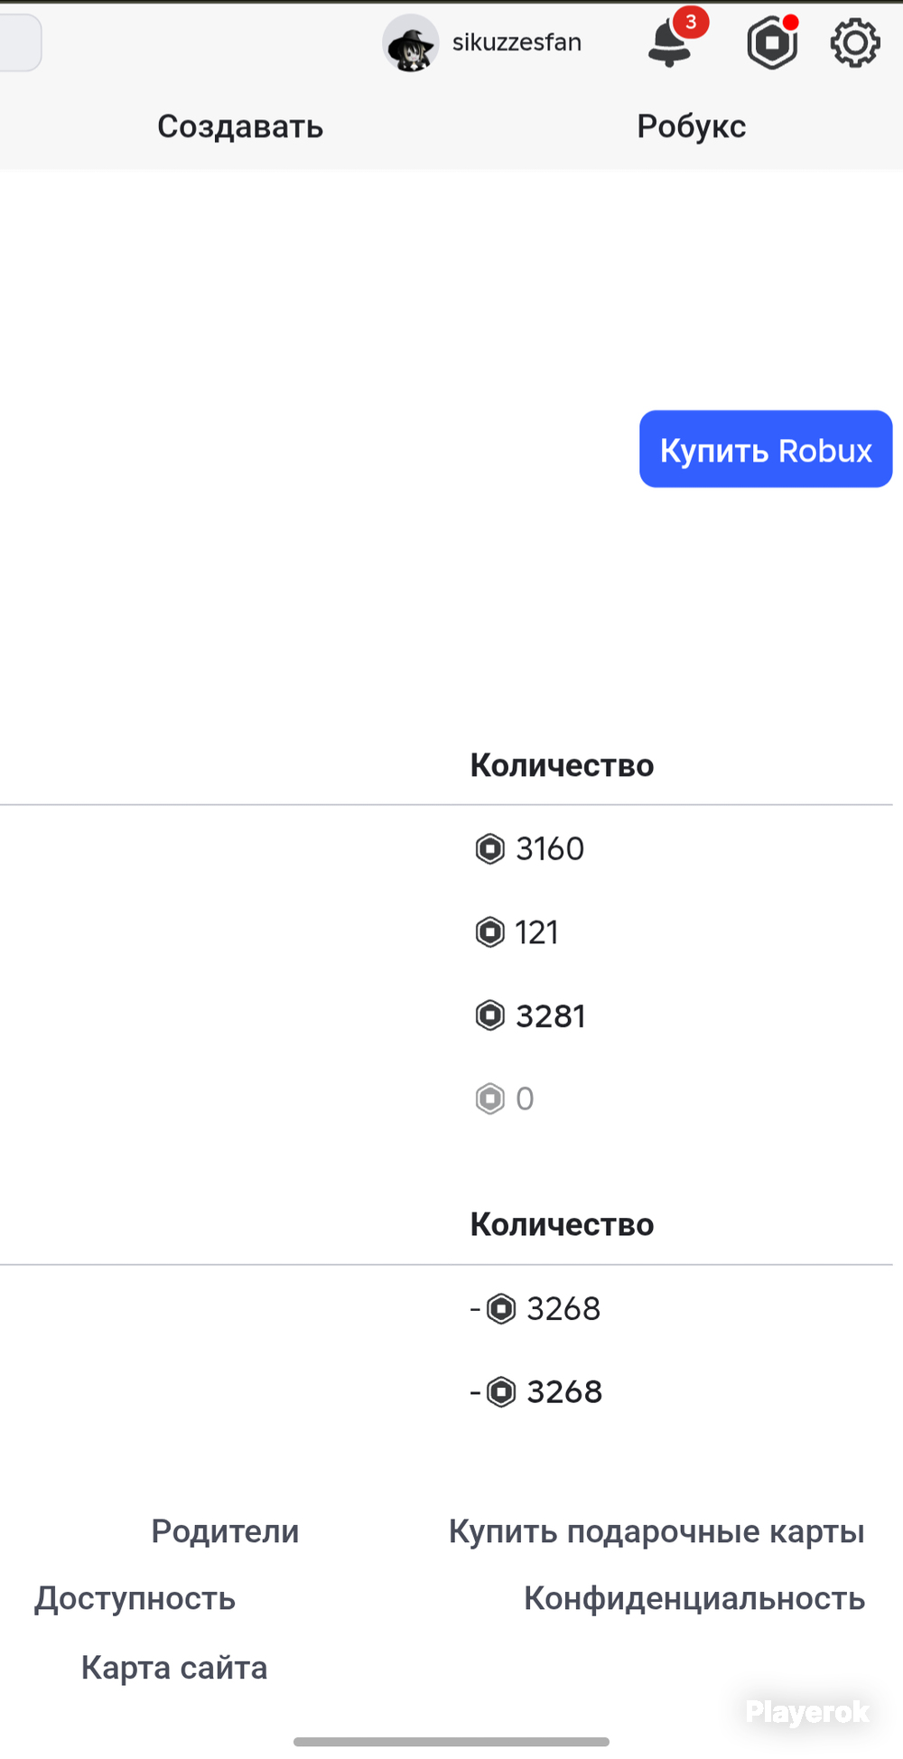Click the Robux icon beside 3160
This screenshot has height=1759, width=903.
click(x=490, y=849)
